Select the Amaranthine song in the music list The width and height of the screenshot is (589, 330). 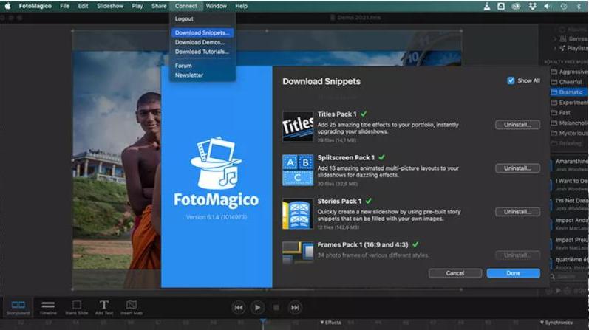point(571,165)
